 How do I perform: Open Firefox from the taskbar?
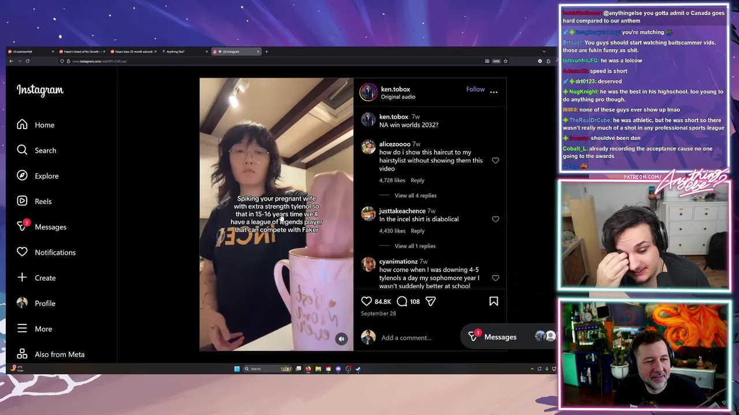coord(308,369)
